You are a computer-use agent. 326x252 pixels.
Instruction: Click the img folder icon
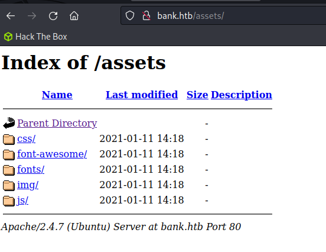[x=9, y=185]
